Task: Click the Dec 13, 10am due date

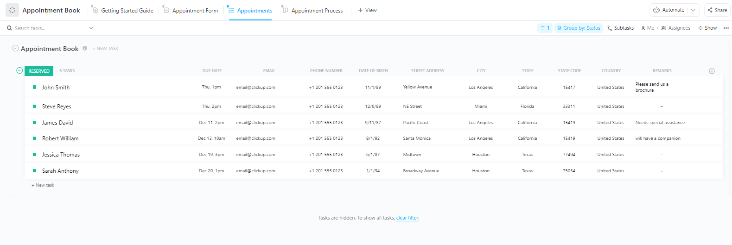Action: 211,138
